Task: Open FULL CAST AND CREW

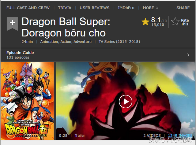Action: point(28,8)
